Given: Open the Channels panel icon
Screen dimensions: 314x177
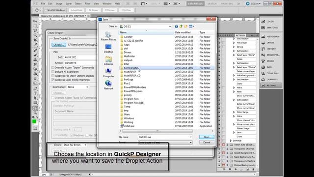Looking at the screenshot, I should point(263,80).
